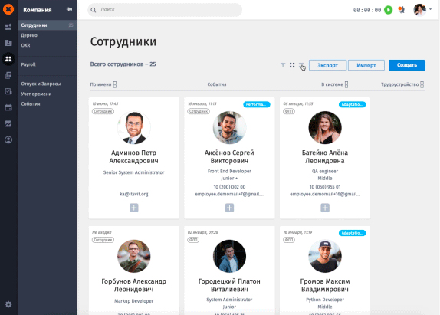Screen dimensions: 440x315
Task: Click the Поиск search field
Action: coord(165,10)
